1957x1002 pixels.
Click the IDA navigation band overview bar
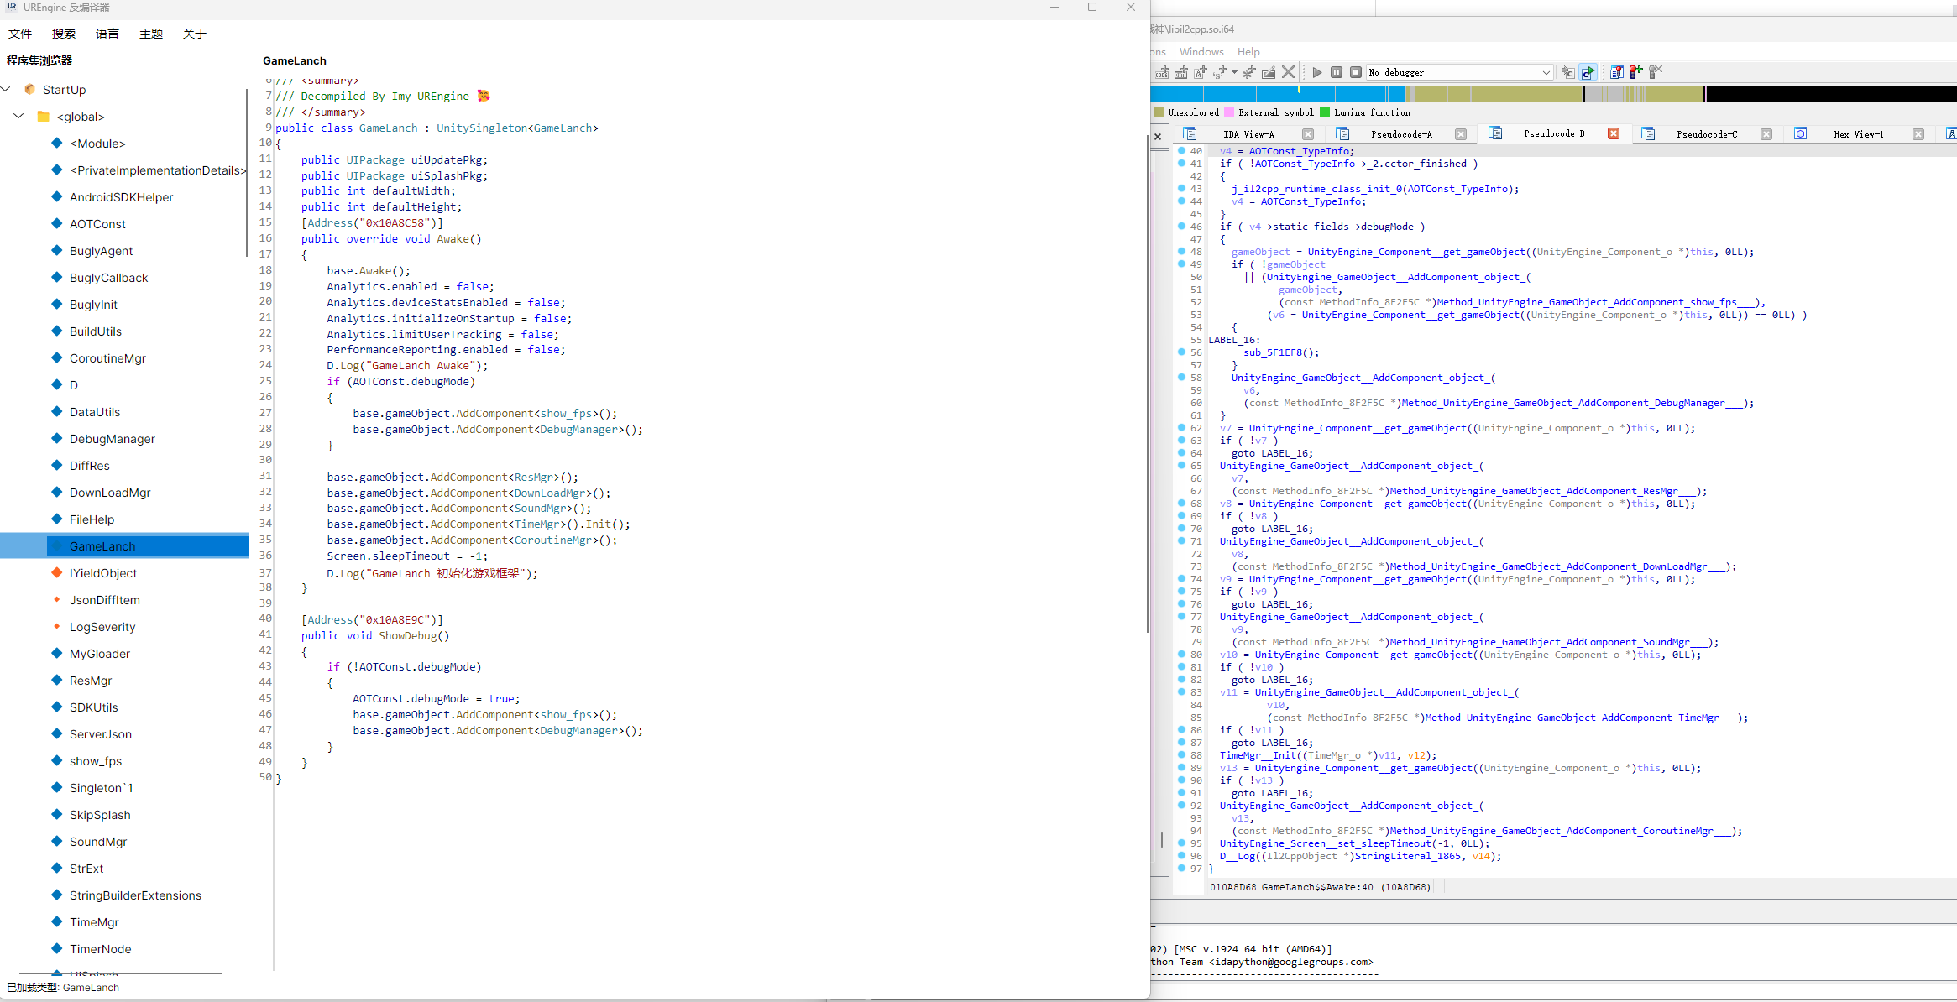click(x=1427, y=93)
